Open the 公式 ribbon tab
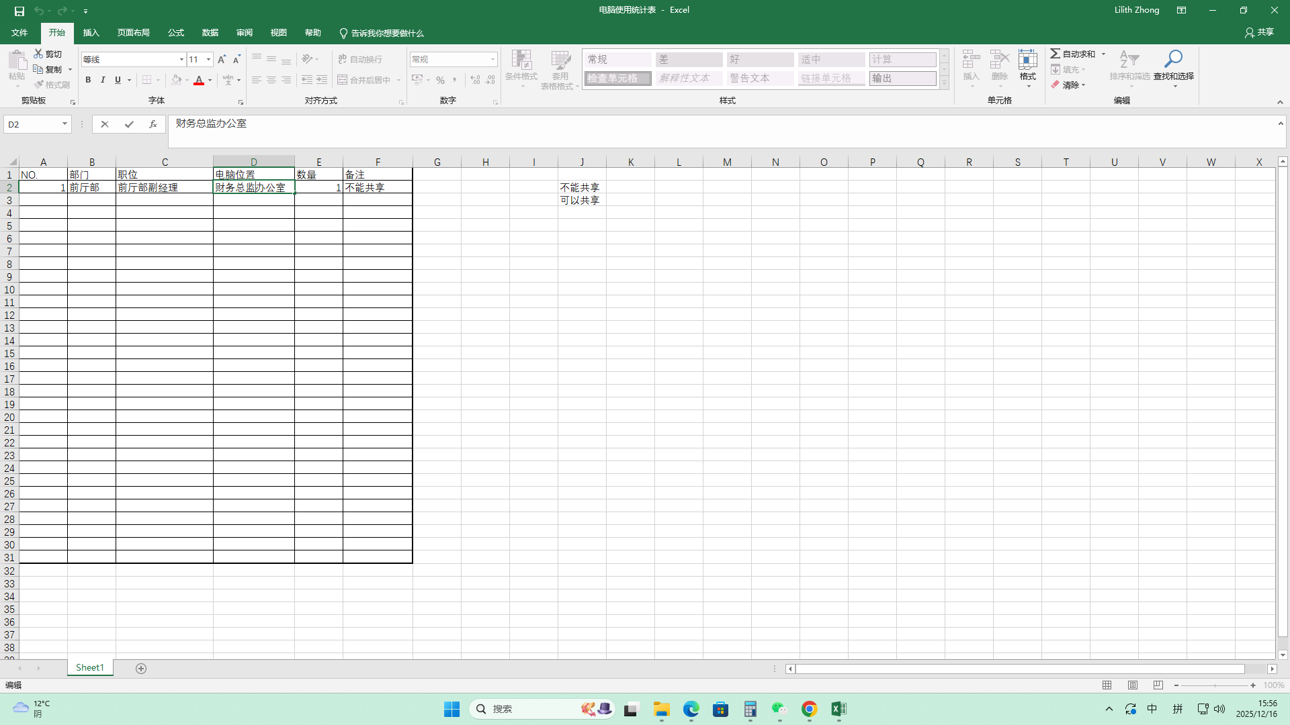 click(176, 33)
